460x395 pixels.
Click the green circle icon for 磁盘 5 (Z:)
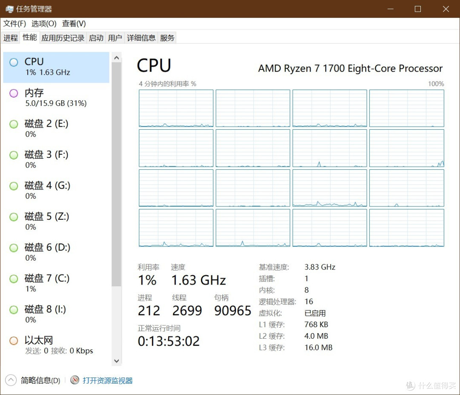[14, 217]
